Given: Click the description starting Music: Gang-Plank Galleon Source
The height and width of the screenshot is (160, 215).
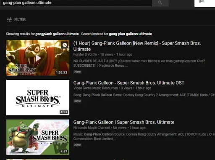Looking at the screenshot, I should [144, 136].
